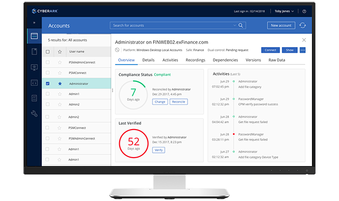Screen dimensions: 339x201
Task: Click the Jun 29 02:12:32 pm timeline dot
Action: pyautogui.click(x=234, y=99)
